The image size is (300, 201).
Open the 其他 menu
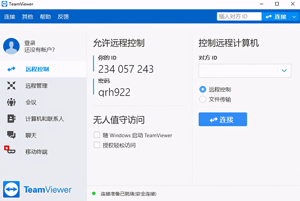(27, 17)
